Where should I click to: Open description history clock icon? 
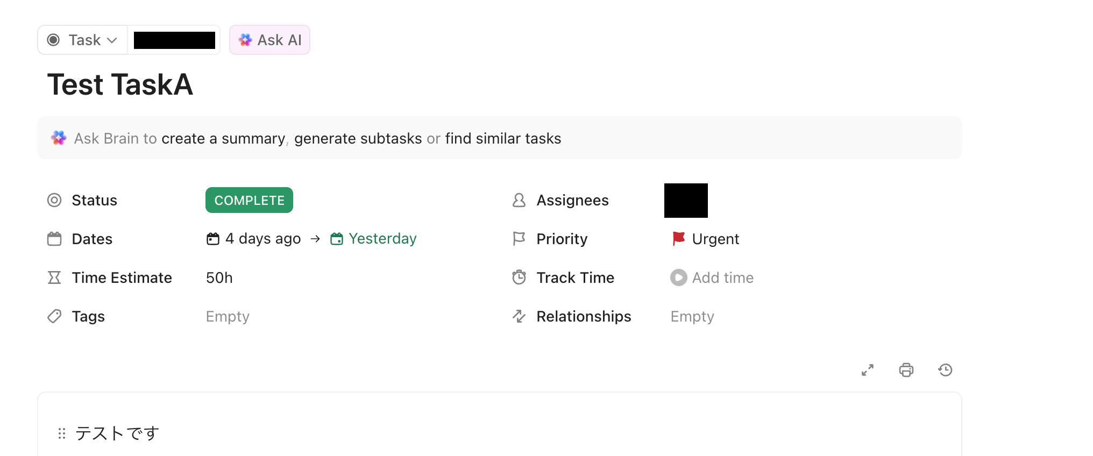click(945, 370)
